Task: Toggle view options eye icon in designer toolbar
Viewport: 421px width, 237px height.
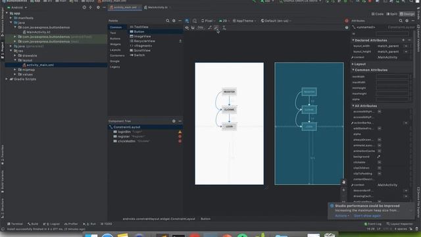Action: [x=187, y=28]
